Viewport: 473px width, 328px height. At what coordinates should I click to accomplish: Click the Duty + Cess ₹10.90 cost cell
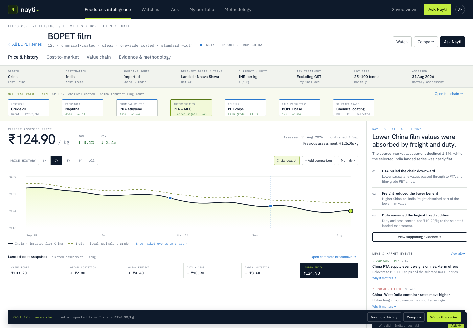213,271
